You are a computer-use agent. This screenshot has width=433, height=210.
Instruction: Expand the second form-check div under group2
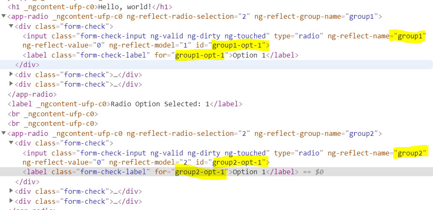coord(11,191)
